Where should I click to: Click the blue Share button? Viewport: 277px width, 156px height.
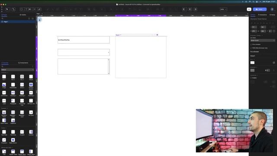(x=260, y=9)
